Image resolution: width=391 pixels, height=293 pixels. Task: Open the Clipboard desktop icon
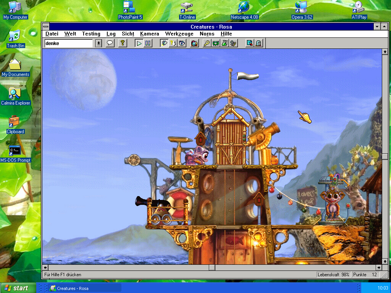coord(15,125)
